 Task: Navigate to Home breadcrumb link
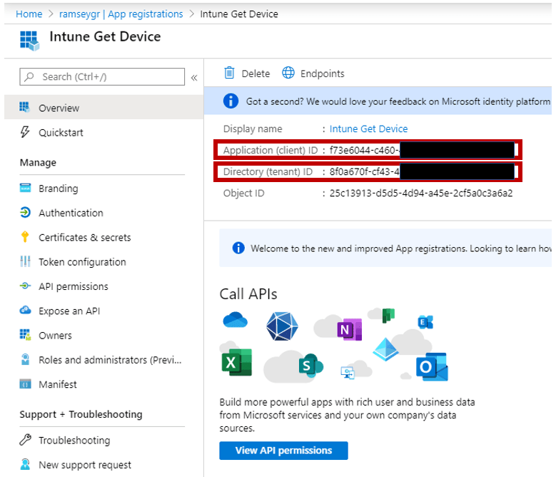(x=29, y=14)
